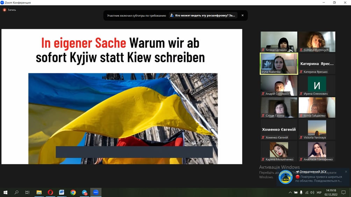Open Microsoft Word from the taskbar
This screenshot has height=197, width=351.
62,192
